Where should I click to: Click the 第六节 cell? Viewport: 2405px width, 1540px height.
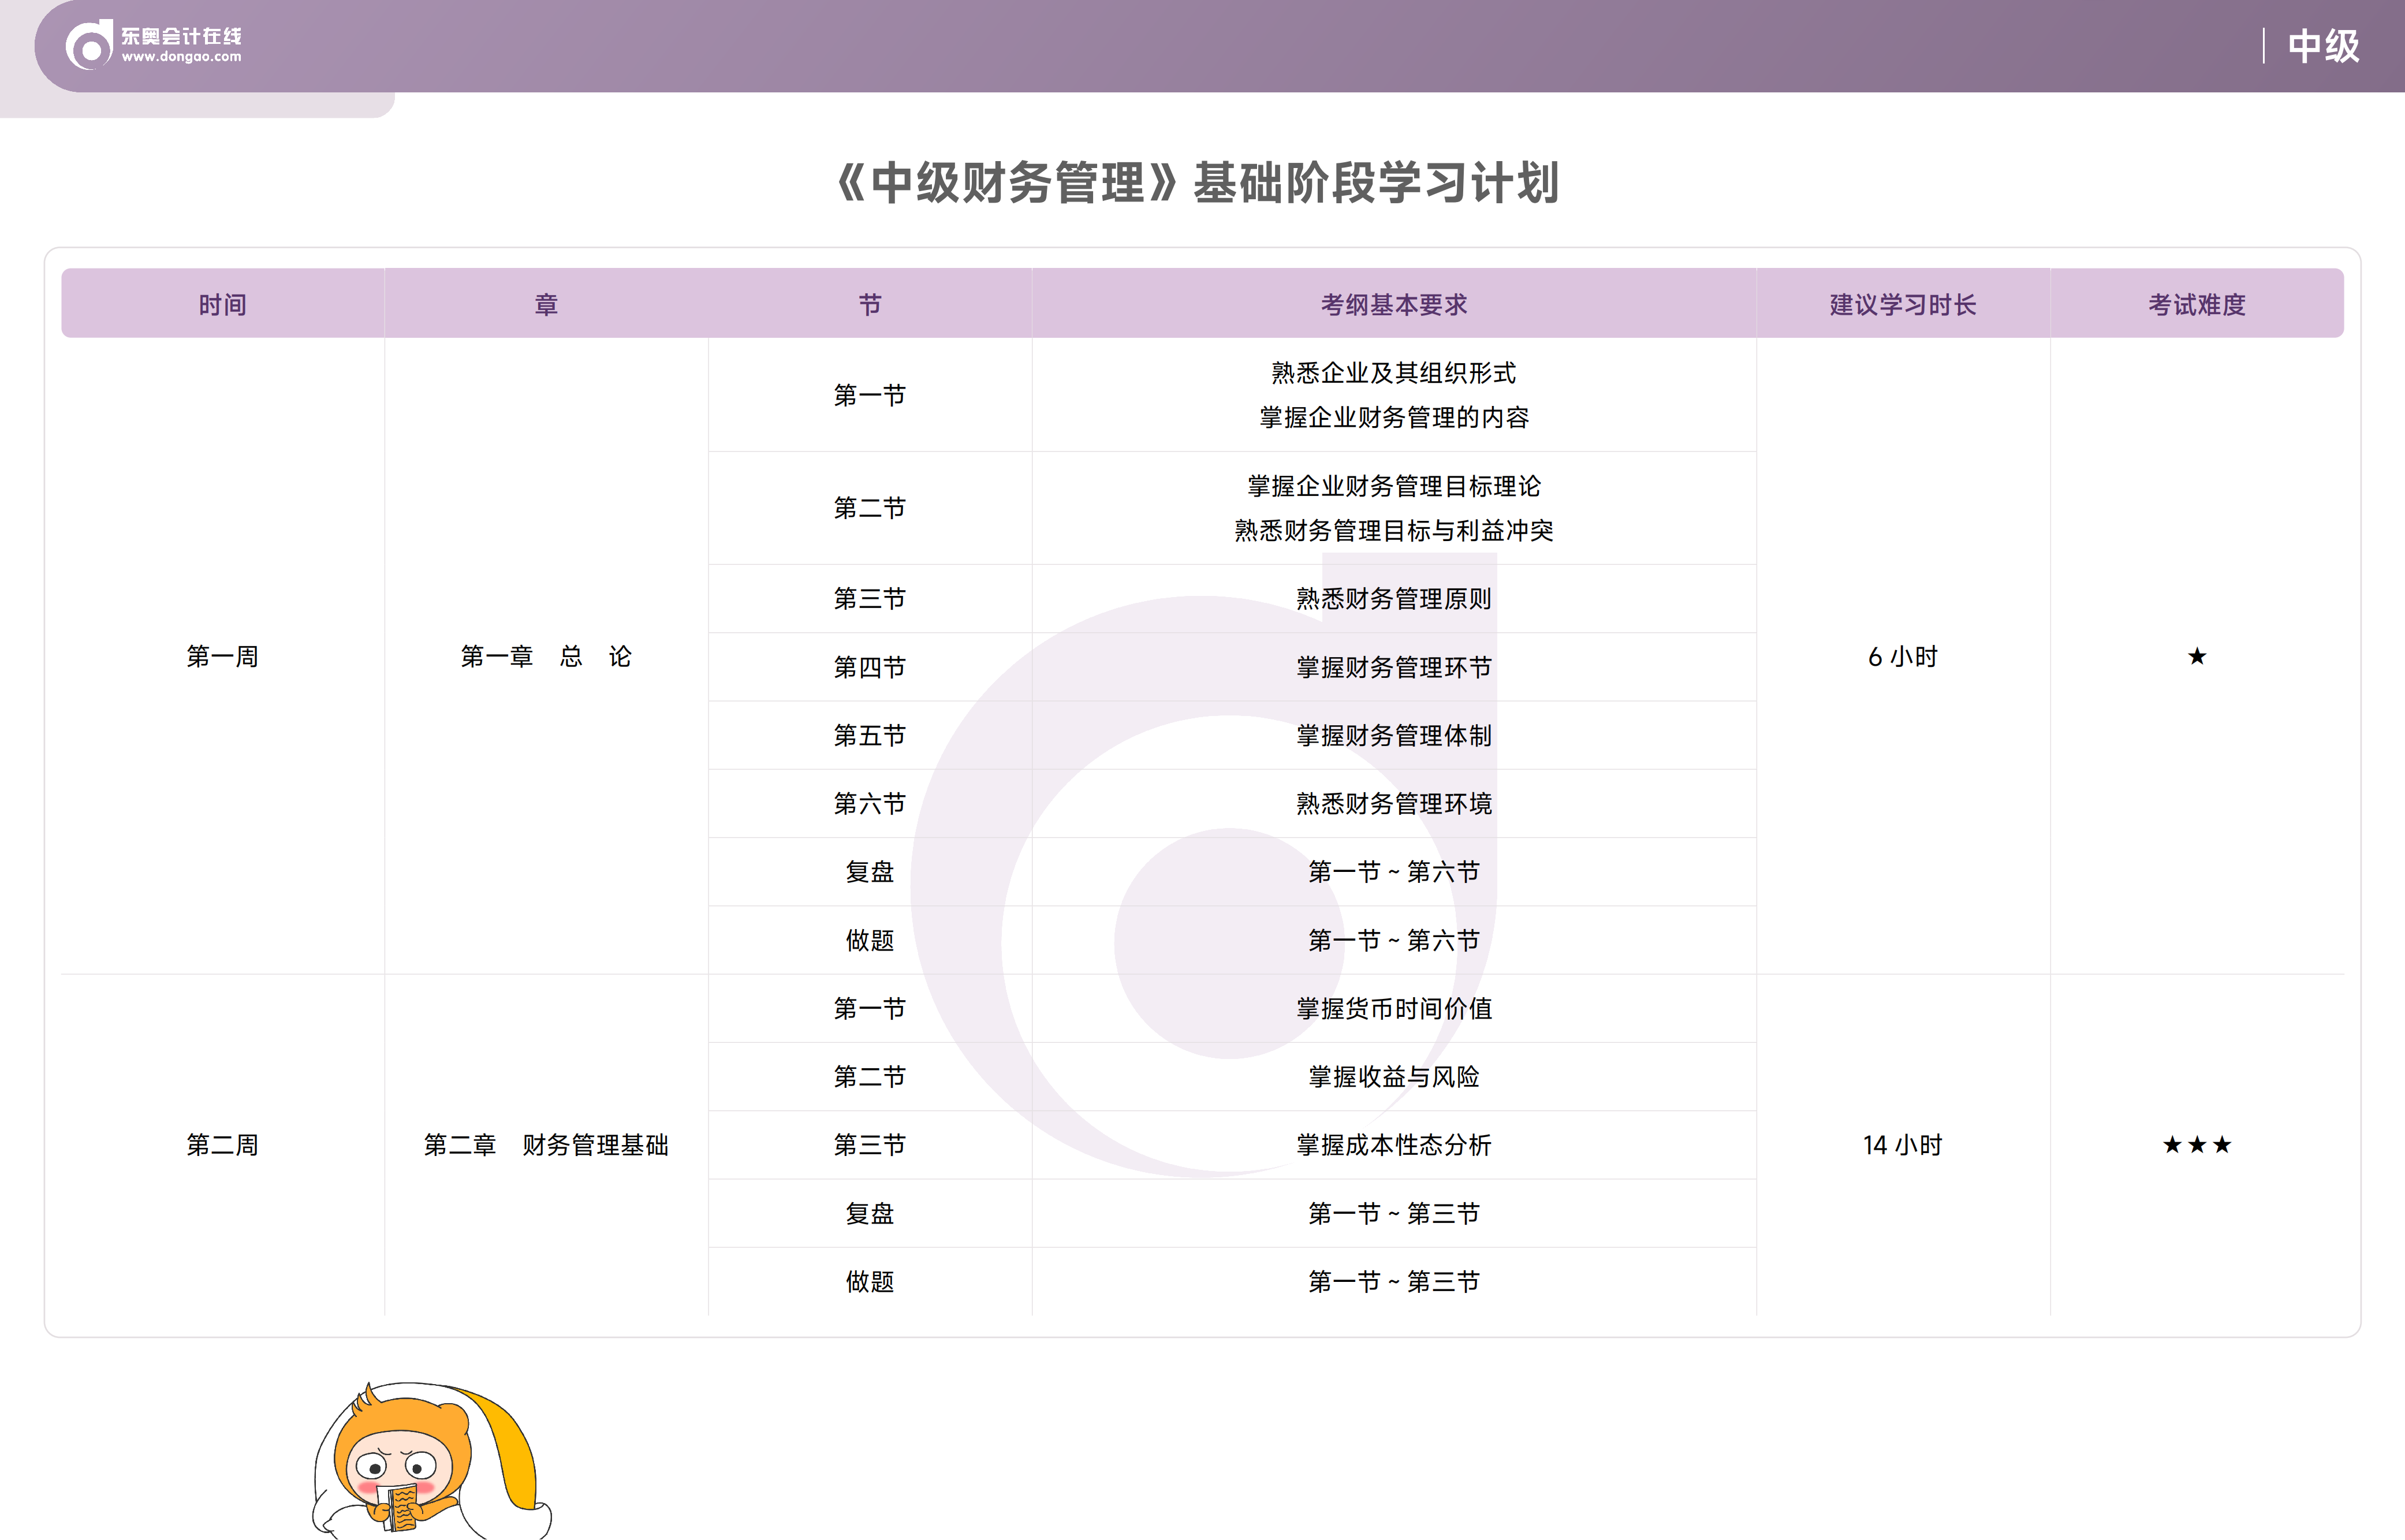pyautogui.click(x=870, y=803)
